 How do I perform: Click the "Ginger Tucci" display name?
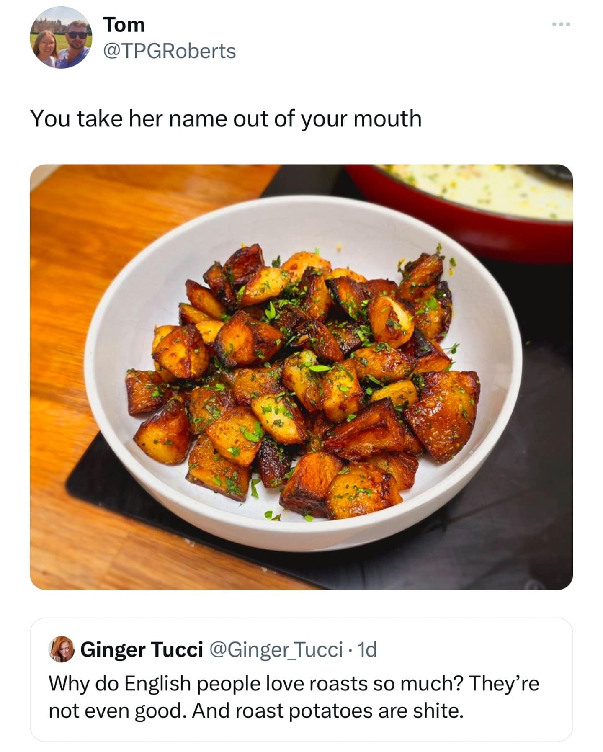point(142,649)
